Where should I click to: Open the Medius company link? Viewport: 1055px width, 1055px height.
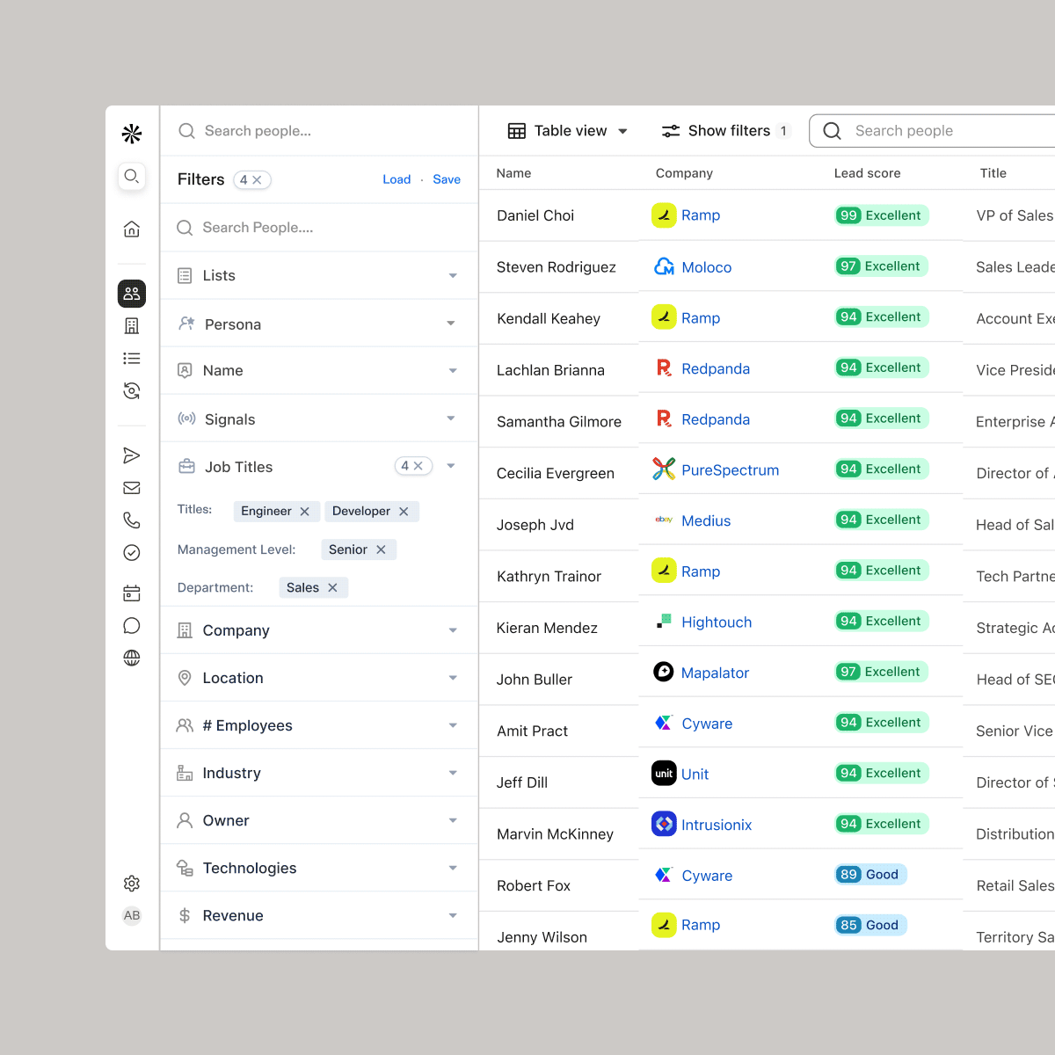[706, 520]
